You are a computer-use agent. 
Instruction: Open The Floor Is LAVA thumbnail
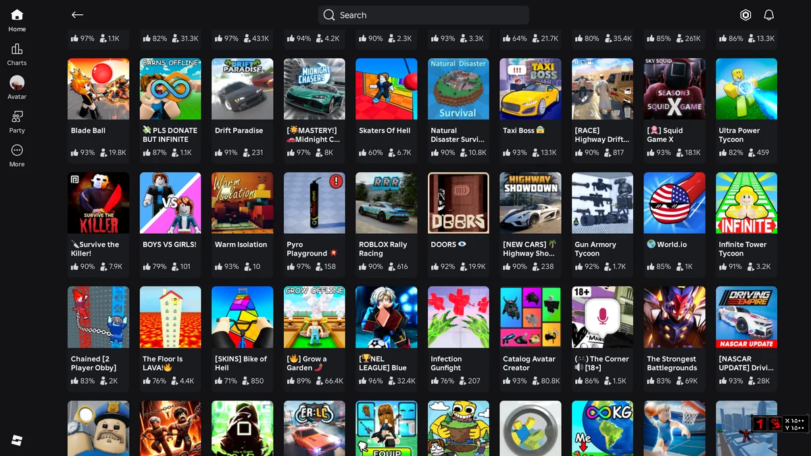pos(170,317)
